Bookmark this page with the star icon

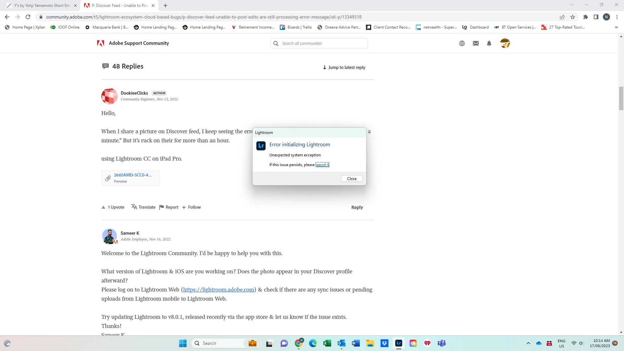[573, 17]
